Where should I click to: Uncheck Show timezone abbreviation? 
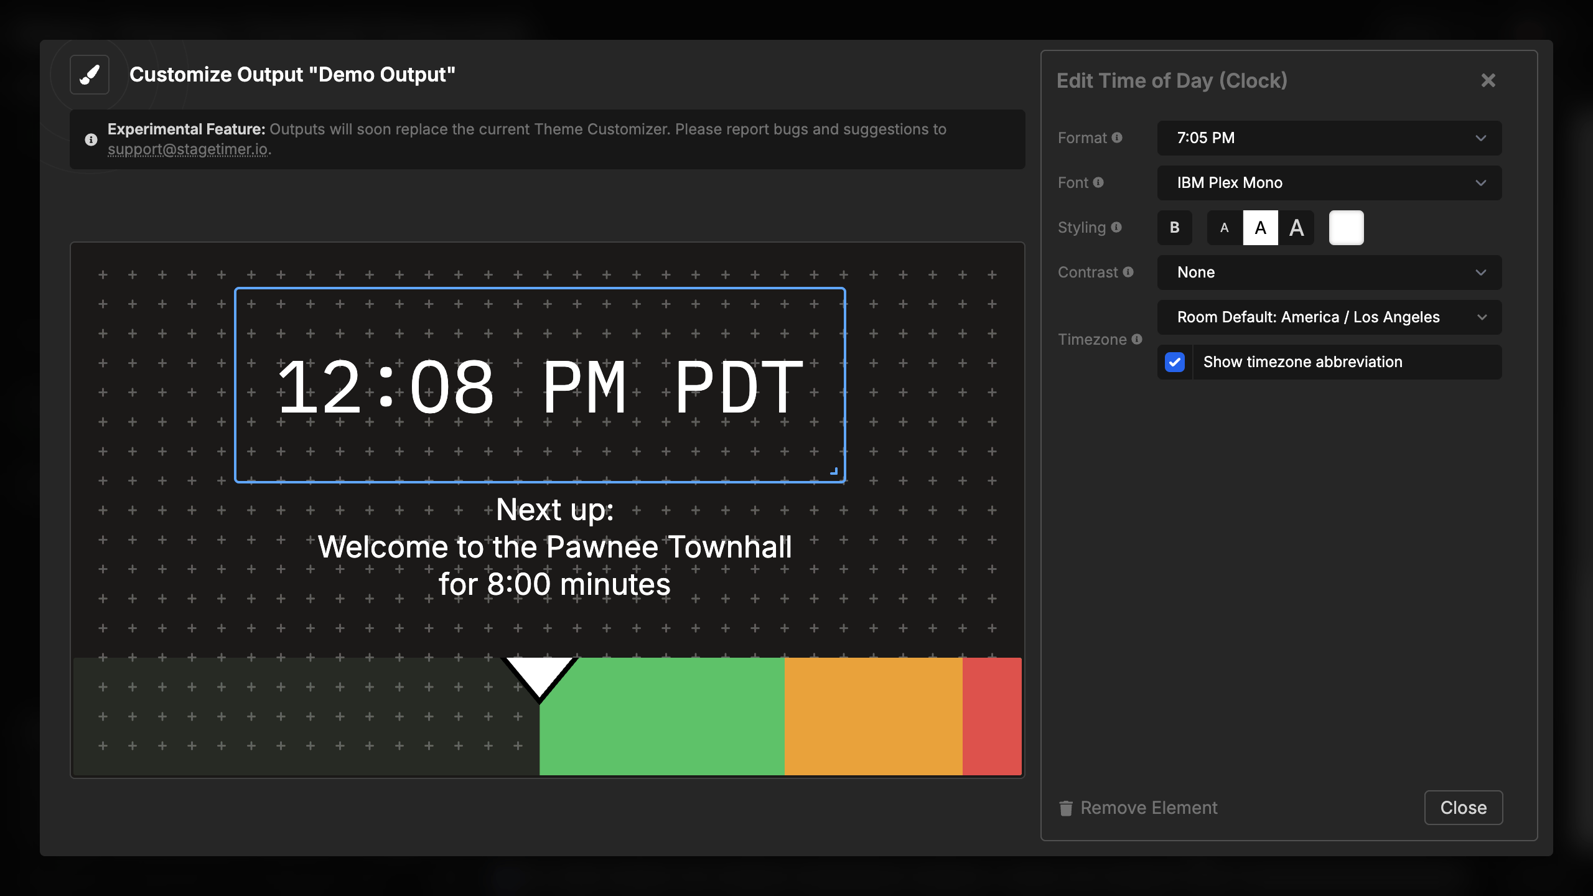pyautogui.click(x=1175, y=362)
